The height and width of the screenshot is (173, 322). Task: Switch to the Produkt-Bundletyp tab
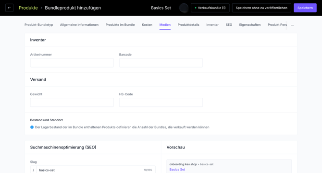click(x=38, y=25)
